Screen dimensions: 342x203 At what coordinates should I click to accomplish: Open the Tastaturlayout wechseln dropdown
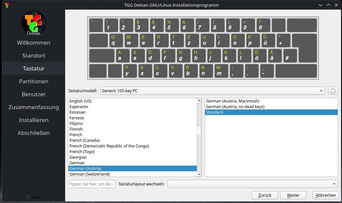click(x=252, y=184)
